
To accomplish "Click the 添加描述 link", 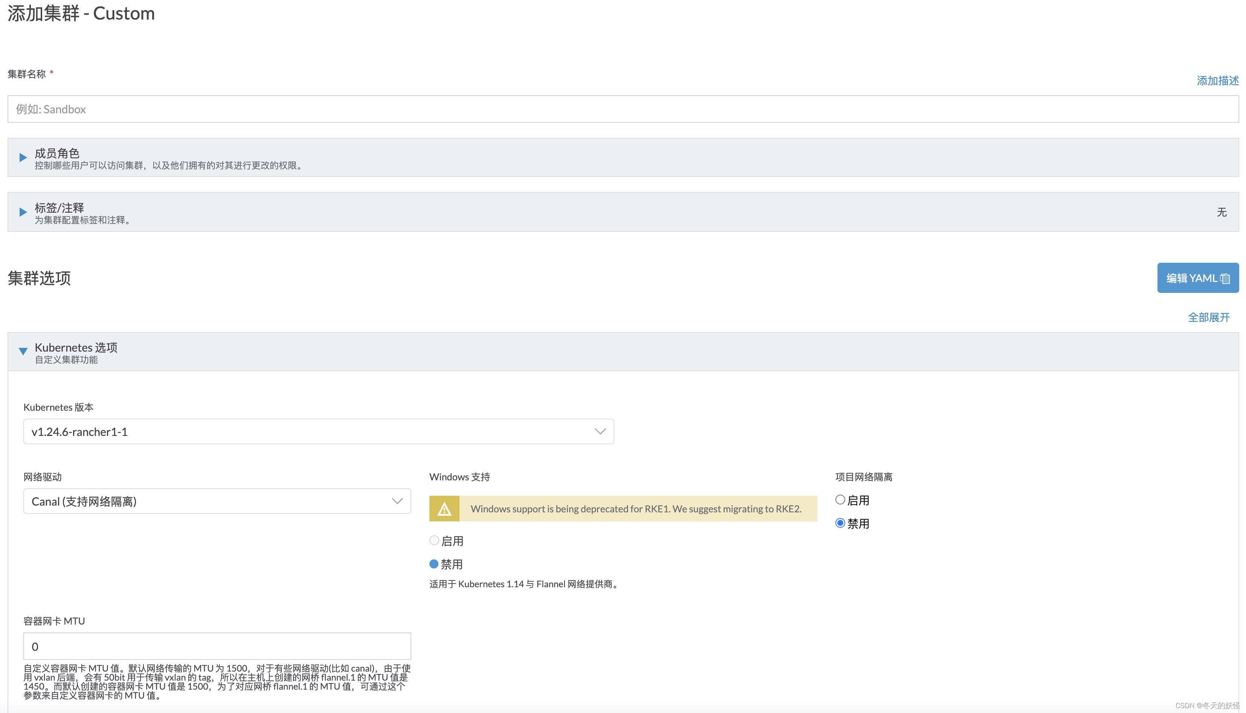I will click(x=1218, y=81).
